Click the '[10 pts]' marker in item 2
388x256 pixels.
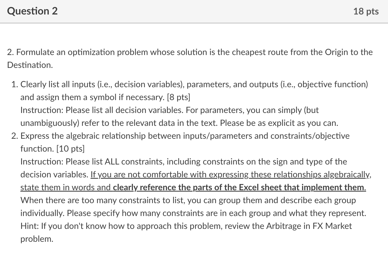click(x=70, y=149)
